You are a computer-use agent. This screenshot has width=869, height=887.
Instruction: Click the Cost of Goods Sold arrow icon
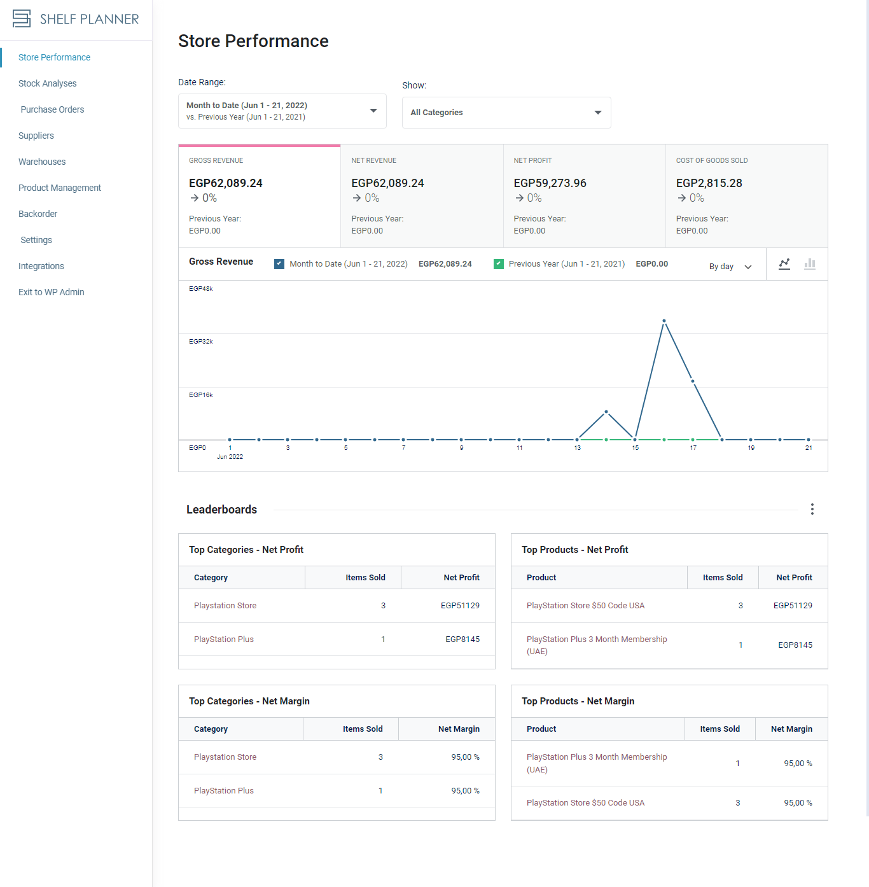[x=682, y=198]
